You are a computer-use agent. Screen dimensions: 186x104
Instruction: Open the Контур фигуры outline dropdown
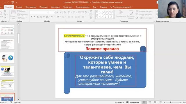(x=144, y=14)
